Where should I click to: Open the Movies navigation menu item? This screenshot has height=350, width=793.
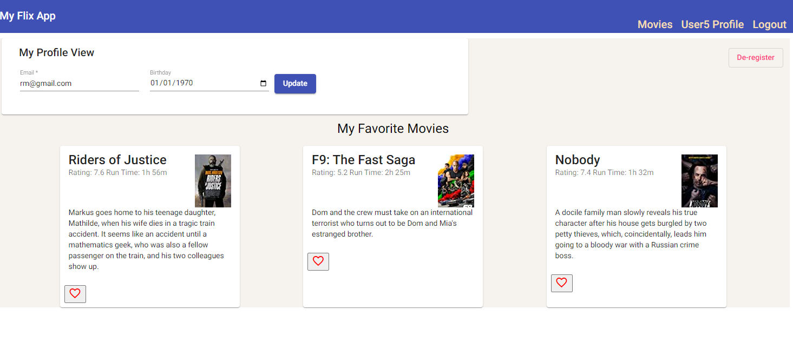pyautogui.click(x=655, y=24)
